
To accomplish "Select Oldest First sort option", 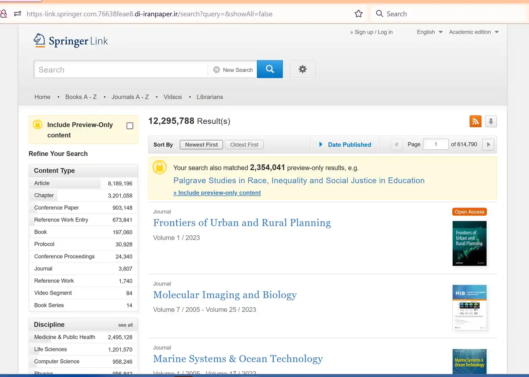I will click(x=244, y=144).
